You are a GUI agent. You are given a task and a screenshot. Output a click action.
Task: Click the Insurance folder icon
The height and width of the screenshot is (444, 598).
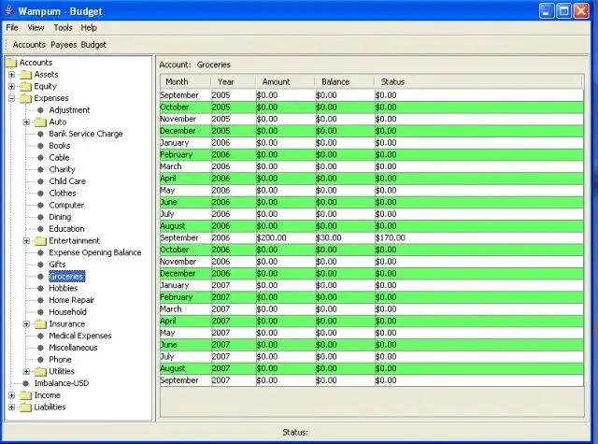point(40,323)
